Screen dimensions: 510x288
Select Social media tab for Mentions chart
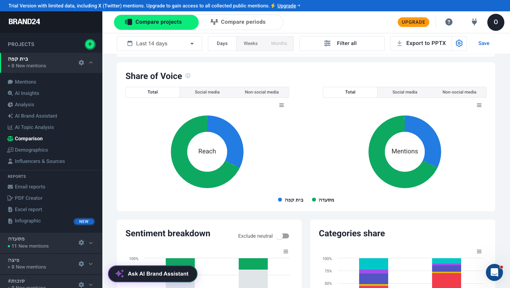[405, 92]
